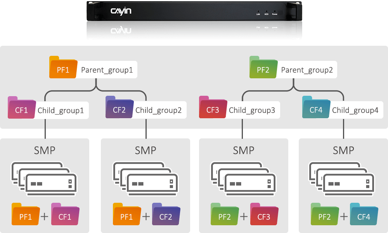Click the green PF2 folder beside Parent_group2
The width and height of the screenshot is (388, 233).
(263, 67)
